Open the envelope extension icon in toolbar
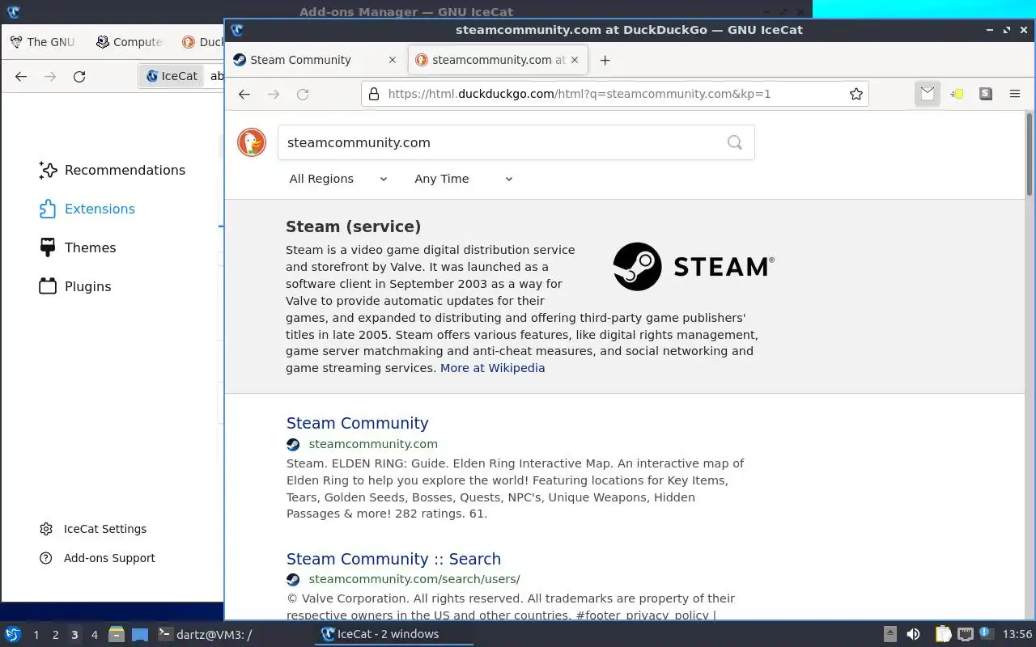1036x647 pixels. [928, 94]
